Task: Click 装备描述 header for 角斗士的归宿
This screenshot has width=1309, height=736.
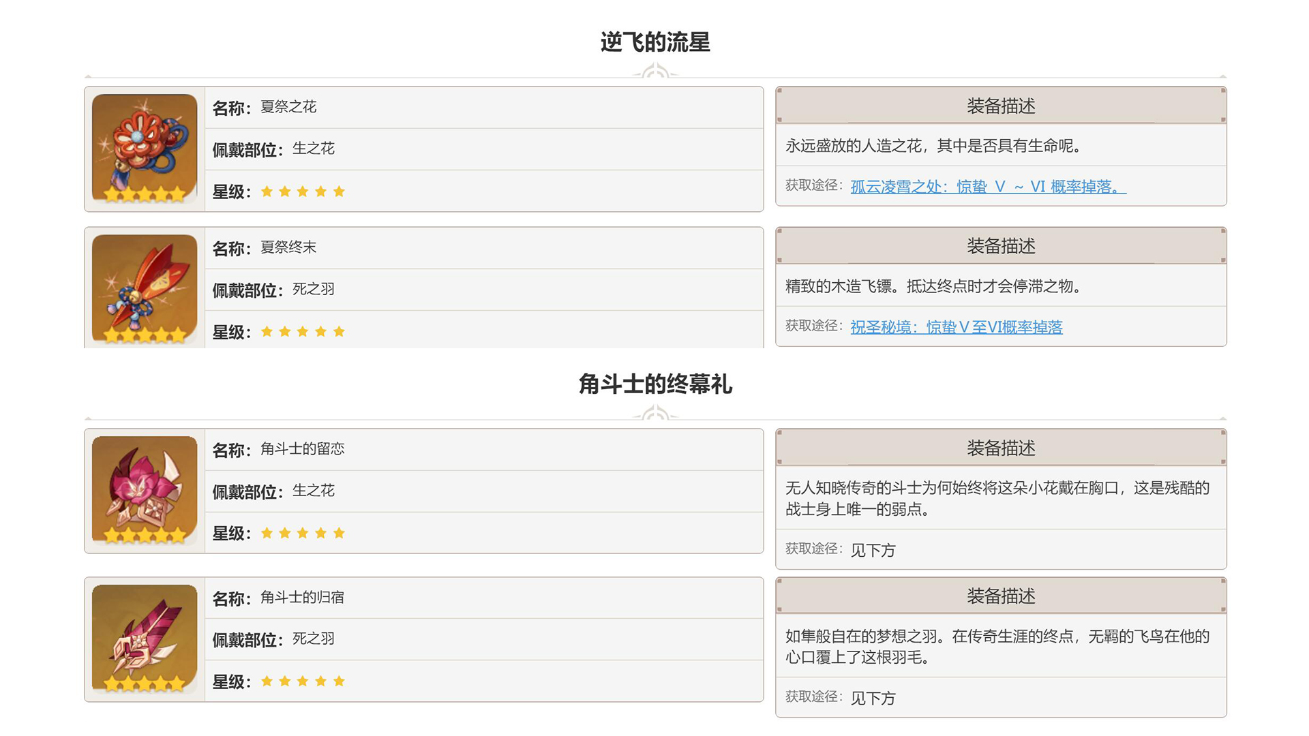Action: (x=1001, y=596)
